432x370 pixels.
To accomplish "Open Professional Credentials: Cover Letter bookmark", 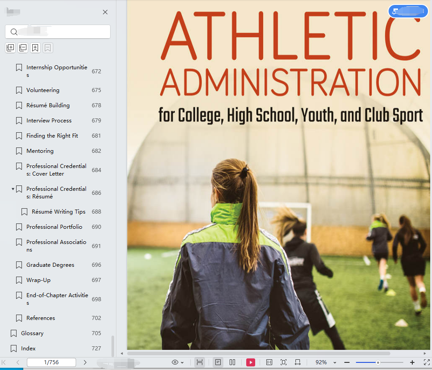I will coord(56,170).
